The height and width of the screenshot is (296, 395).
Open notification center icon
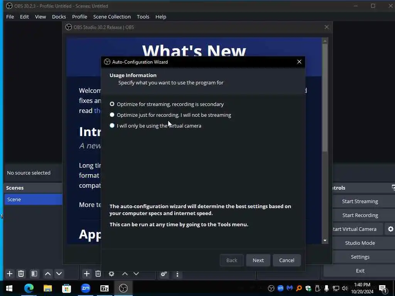383,288
